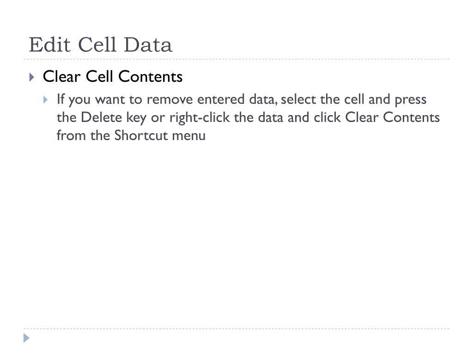Click the word "Shortcut" in the last line

[x=141, y=135]
